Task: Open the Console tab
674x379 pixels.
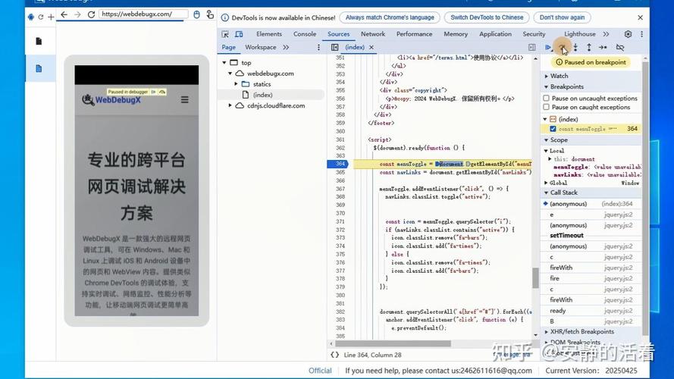Action: (304, 34)
